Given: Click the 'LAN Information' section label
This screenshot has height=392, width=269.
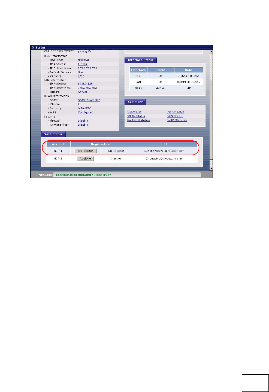Looking at the screenshot, I should point(55,80).
